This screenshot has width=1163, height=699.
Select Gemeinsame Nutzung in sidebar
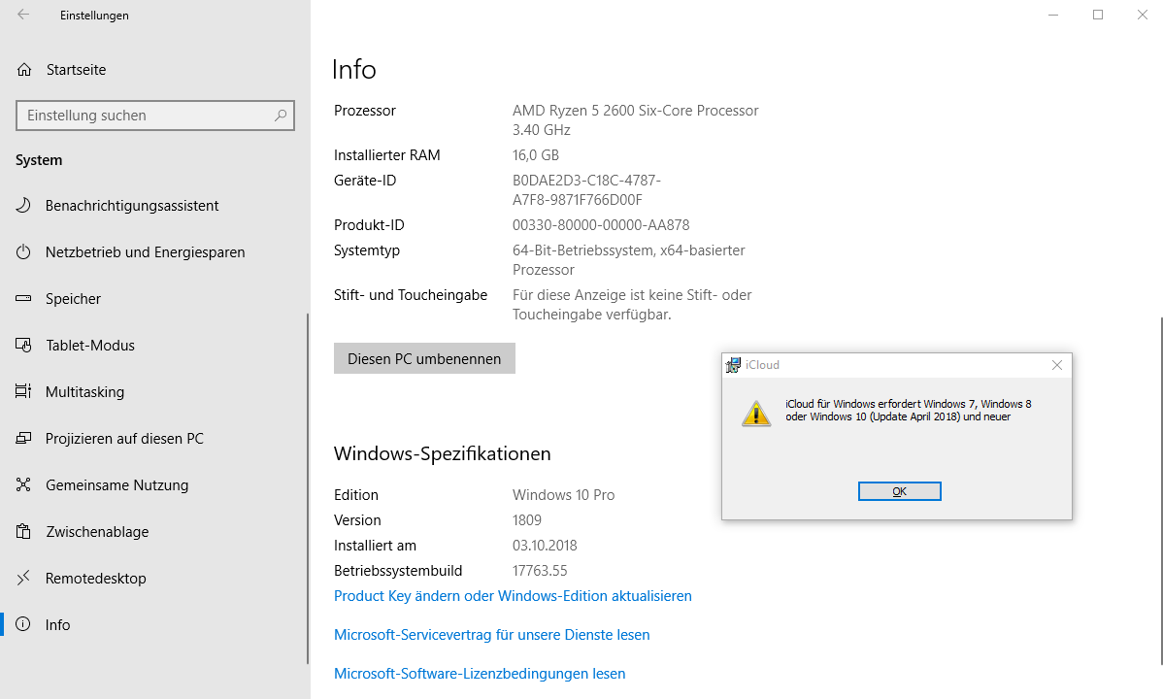pos(116,485)
